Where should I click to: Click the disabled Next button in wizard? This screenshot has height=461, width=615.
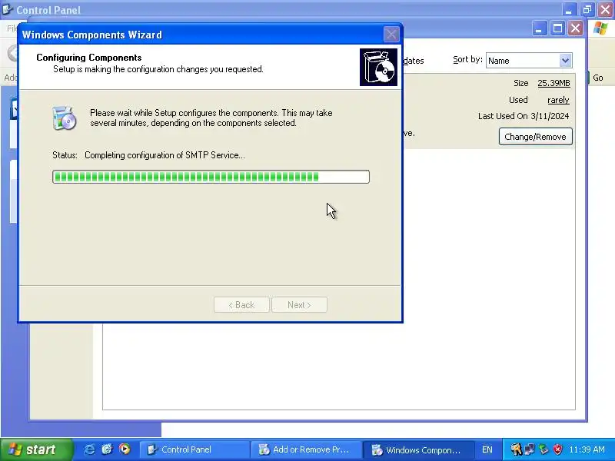299,304
